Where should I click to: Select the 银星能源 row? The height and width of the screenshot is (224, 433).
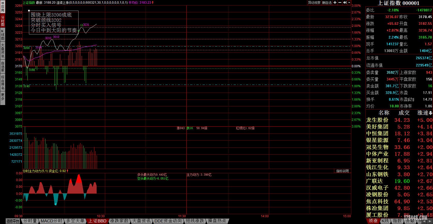[x=399, y=140]
